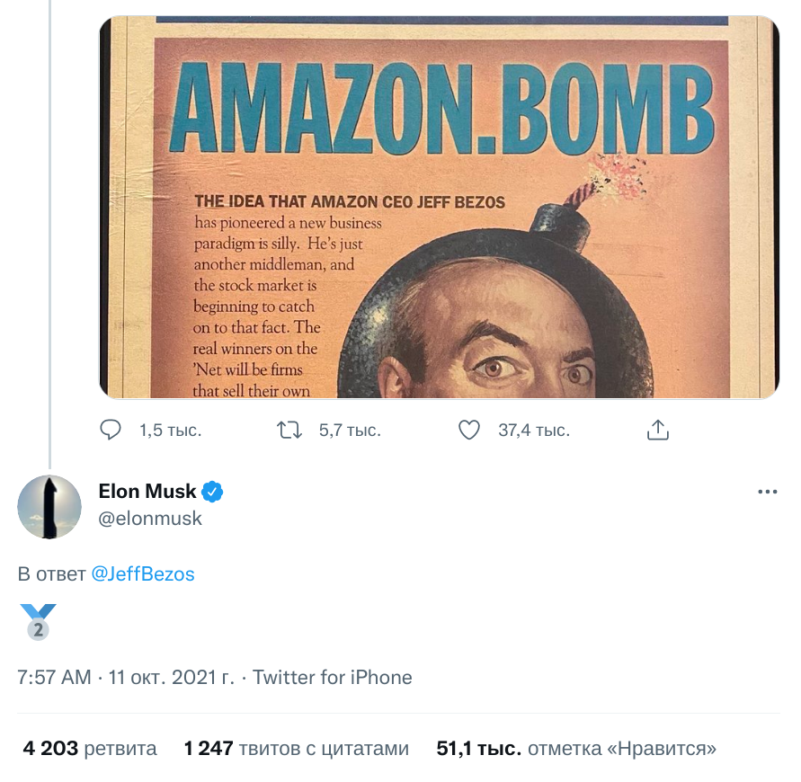Click the Twitter for iPhone source link
801x782 pixels.
pyautogui.click(x=333, y=678)
